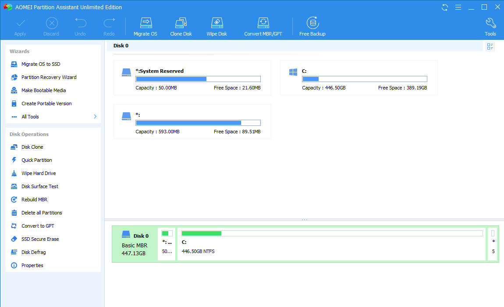
Task: Click the pane splitter handle dots
Action: pos(305,220)
